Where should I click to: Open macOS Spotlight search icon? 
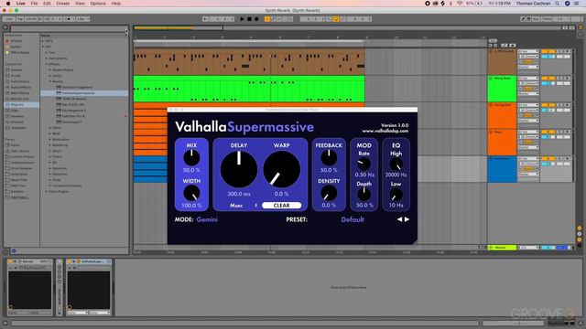click(x=558, y=4)
